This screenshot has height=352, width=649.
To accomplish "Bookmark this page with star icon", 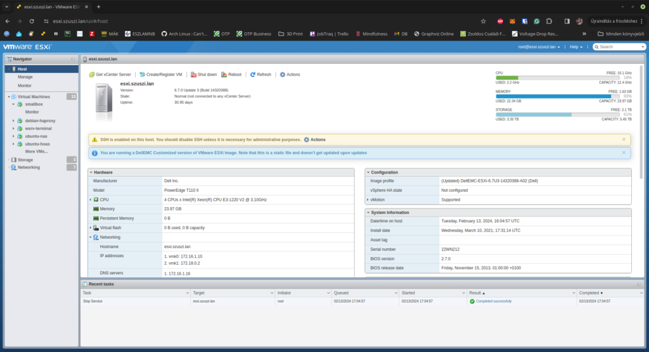I will point(483,21).
